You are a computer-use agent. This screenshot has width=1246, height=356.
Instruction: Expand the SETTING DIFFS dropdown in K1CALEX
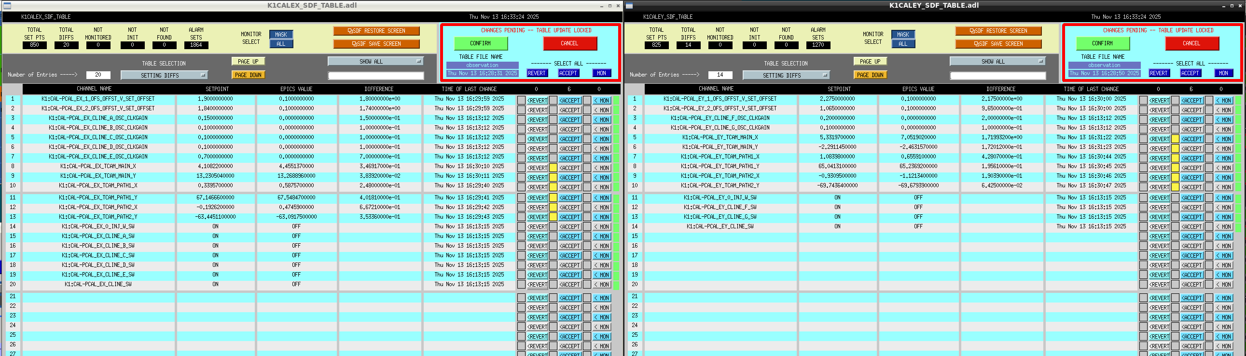(164, 75)
